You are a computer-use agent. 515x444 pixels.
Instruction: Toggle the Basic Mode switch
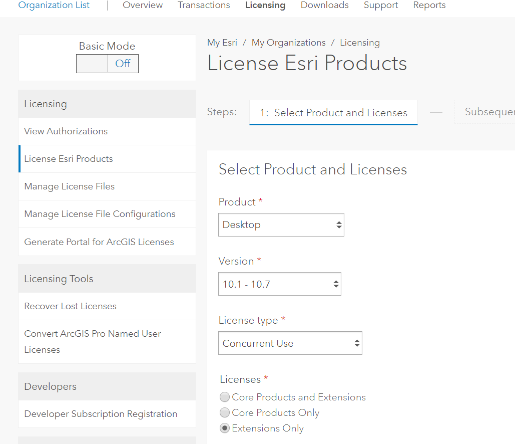coord(107,64)
